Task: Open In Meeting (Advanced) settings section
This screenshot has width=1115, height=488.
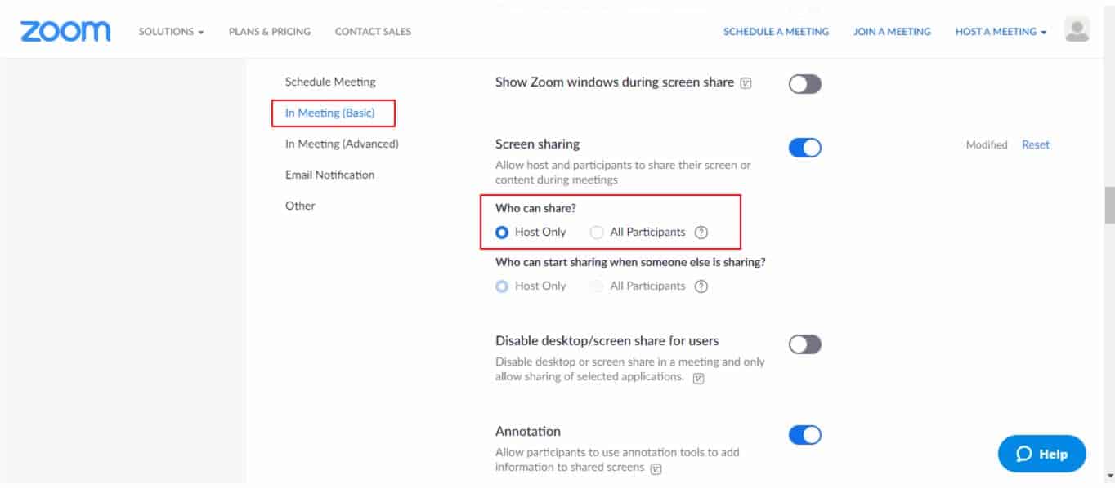Action: (342, 144)
